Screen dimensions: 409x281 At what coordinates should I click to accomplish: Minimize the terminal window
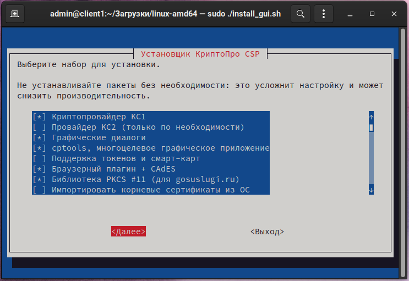[351, 14]
